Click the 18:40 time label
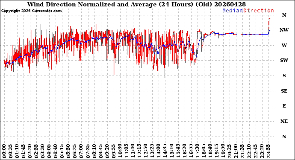 pos(210,151)
